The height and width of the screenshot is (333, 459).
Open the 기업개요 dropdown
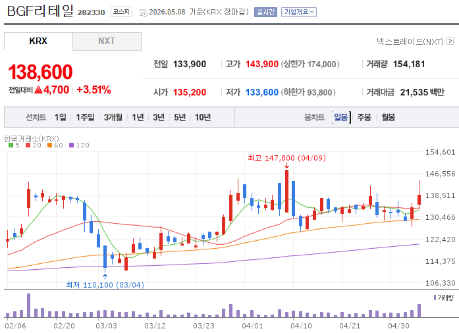pyautogui.click(x=299, y=12)
